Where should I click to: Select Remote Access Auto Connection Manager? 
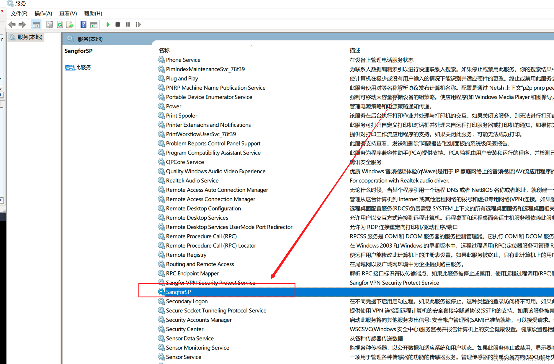[x=217, y=190]
